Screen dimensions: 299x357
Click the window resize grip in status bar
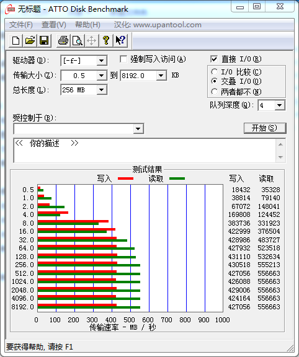point(290,348)
